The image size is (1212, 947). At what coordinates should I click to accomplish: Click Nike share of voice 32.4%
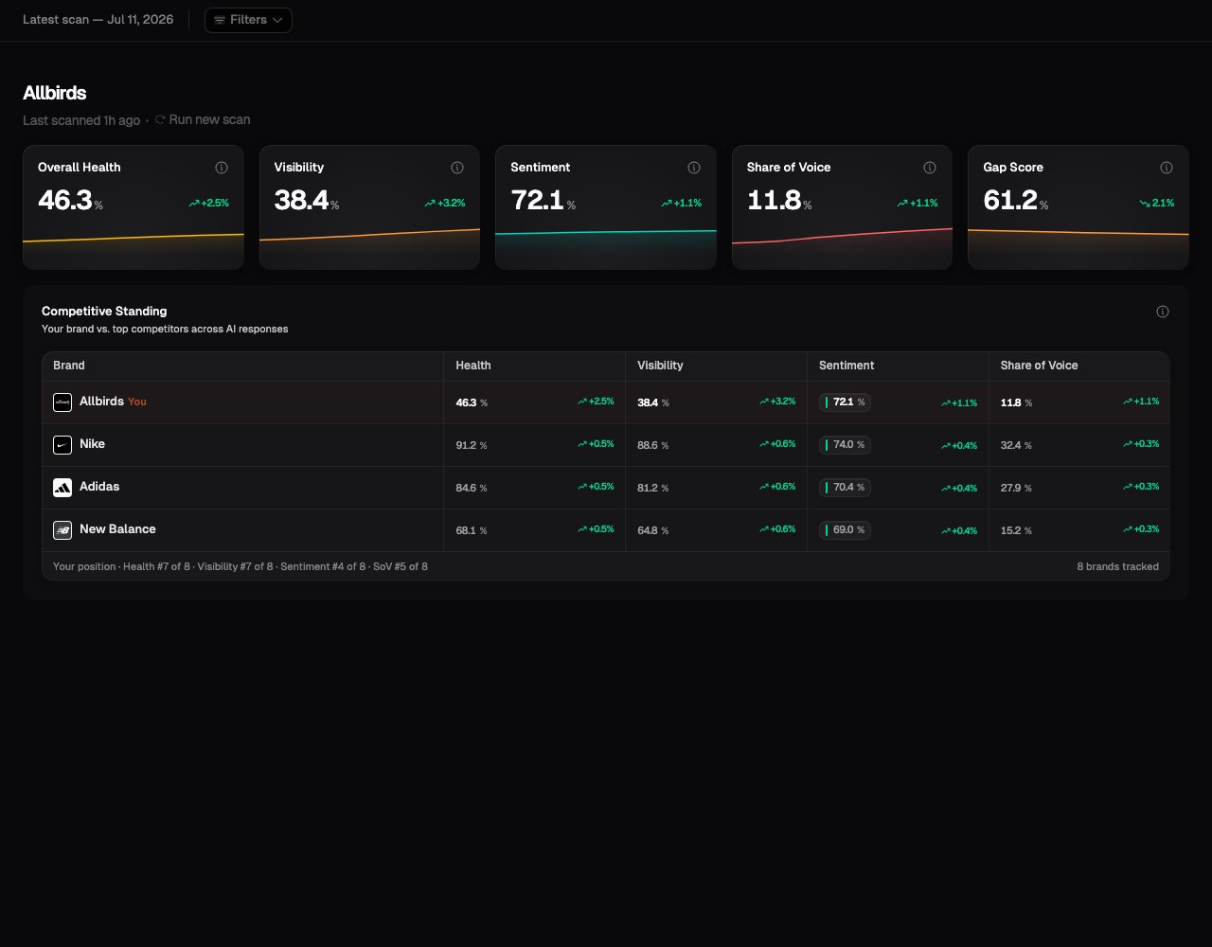[1017, 445]
